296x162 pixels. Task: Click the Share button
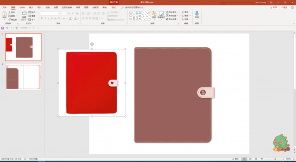(274, 7)
